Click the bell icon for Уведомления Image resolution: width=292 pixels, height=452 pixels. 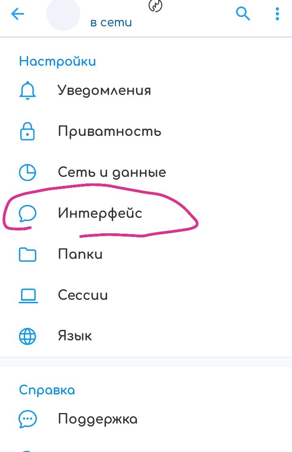tap(28, 90)
